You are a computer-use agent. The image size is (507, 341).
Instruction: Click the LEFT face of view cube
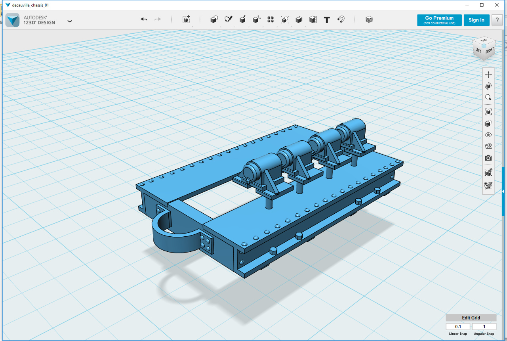pyautogui.click(x=478, y=50)
